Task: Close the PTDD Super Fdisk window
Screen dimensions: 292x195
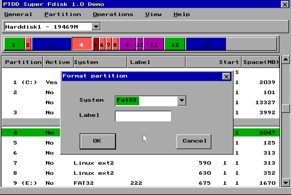Action: pyautogui.click(x=285, y=4)
